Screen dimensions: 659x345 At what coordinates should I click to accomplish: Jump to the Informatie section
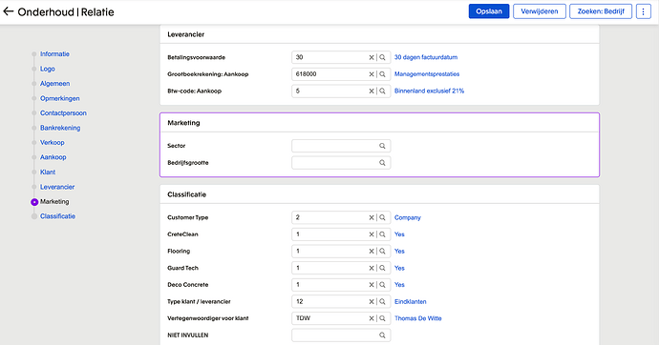[x=54, y=54]
